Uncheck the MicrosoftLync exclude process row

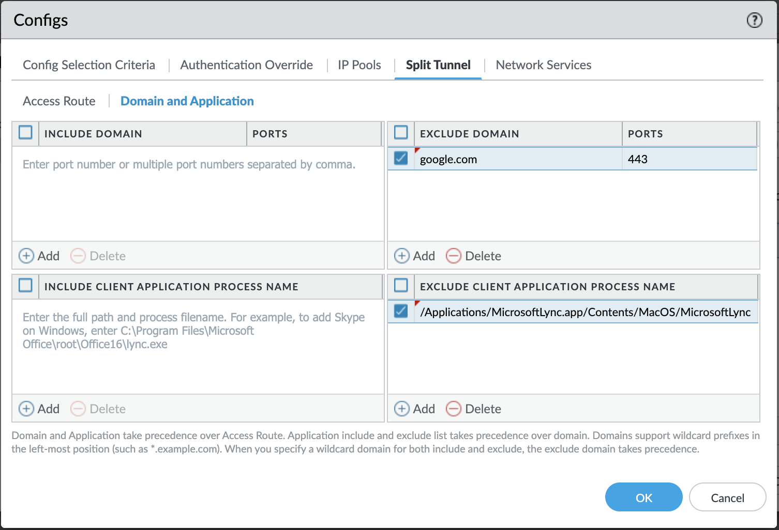click(x=400, y=311)
